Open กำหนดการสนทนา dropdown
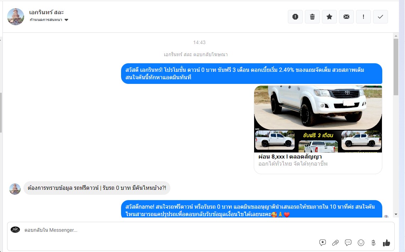The height and width of the screenshot is (252, 405). (49, 20)
